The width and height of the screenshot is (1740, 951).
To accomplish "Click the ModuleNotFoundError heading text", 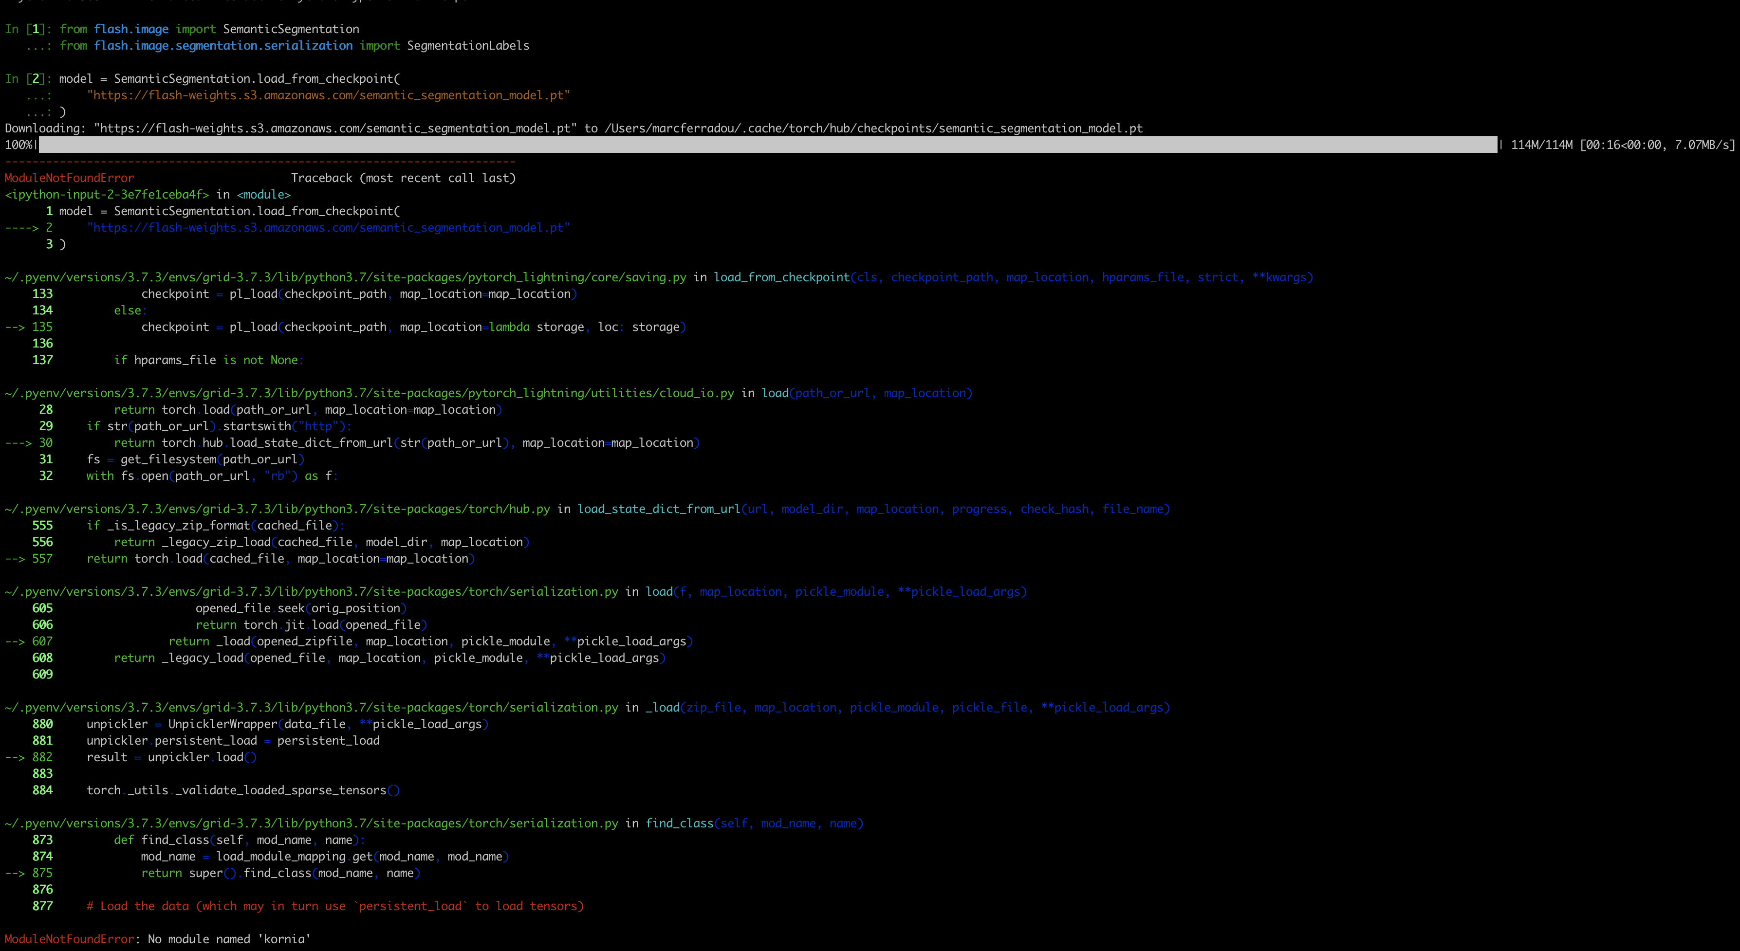I will tap(68, 178).
